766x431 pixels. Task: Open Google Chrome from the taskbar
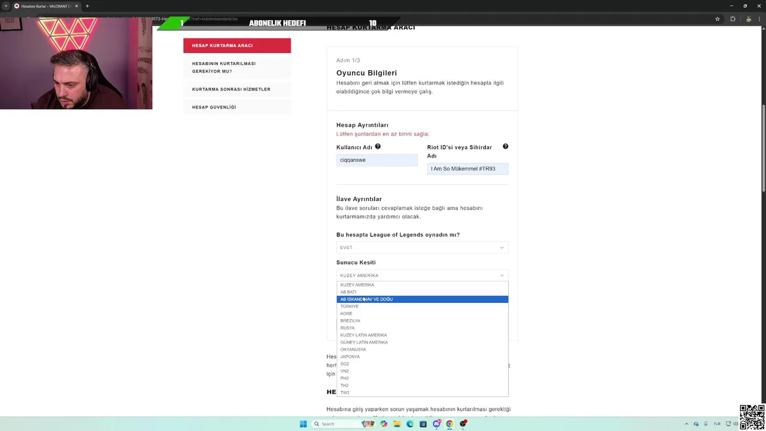pos(449,424)
